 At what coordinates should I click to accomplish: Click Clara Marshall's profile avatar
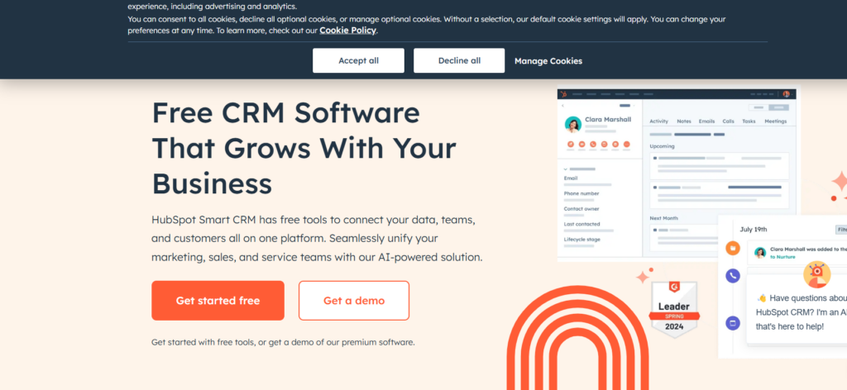572,124
